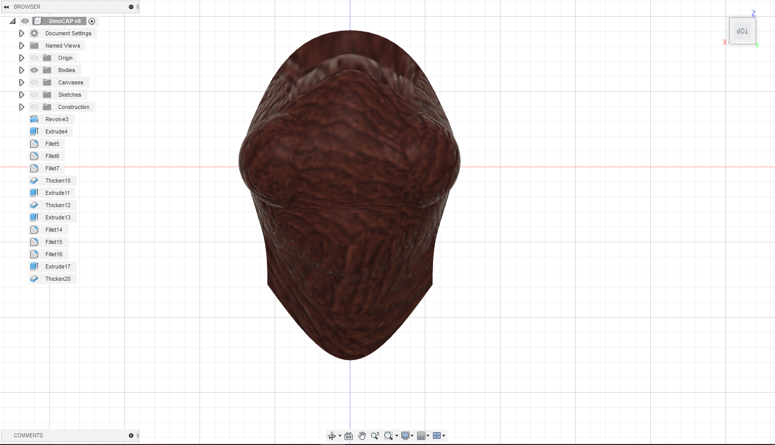The width and height of the screenshot is (775, 445).
Task: Click the Document Settings gear icon
Action: coord(34,33)
